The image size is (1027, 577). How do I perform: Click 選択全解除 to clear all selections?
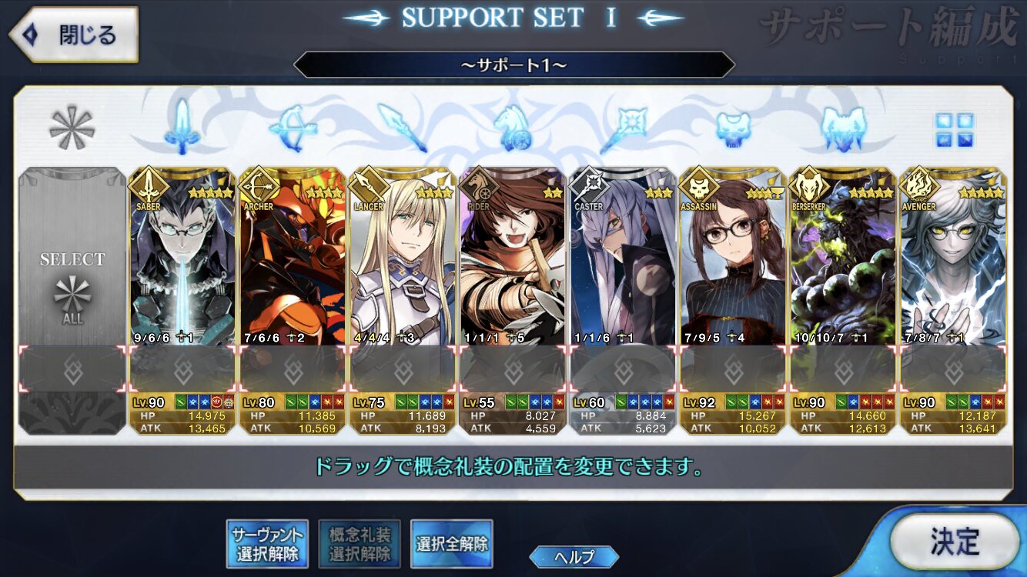pyautogui.click(x=451, y=544)
